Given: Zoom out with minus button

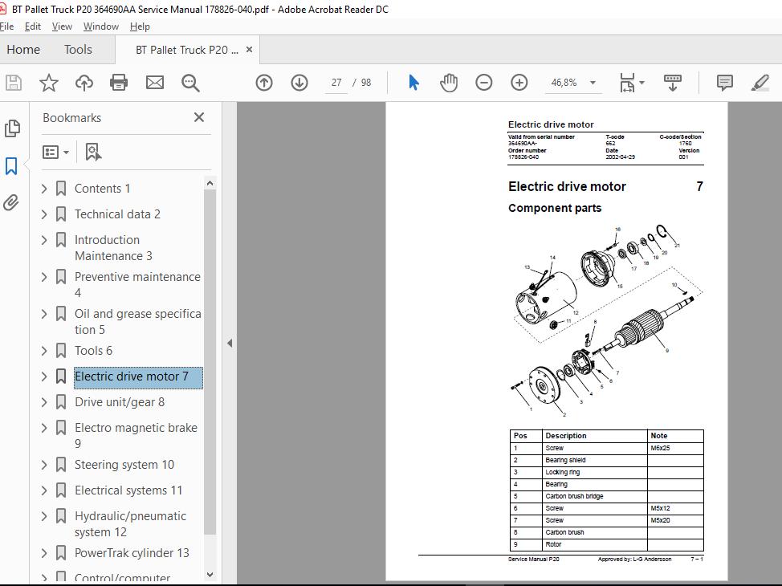Looking at the screenshot, I should pyautogui.click(x=484, y=83).
